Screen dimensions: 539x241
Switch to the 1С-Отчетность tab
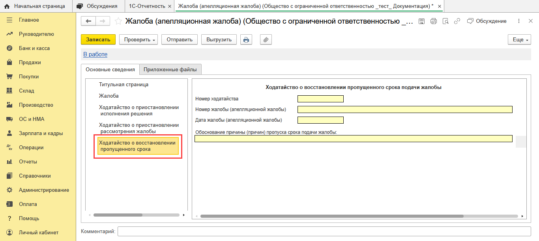point(147,6)
